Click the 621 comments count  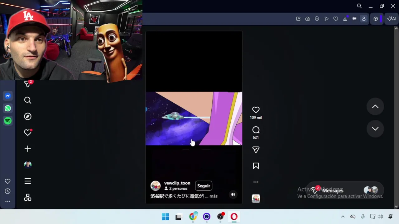click(x=256, y=137)
